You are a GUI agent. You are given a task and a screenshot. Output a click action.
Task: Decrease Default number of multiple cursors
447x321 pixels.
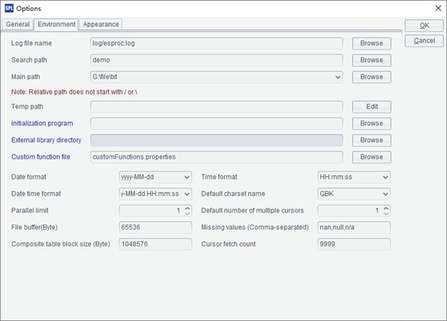point(386,213)
